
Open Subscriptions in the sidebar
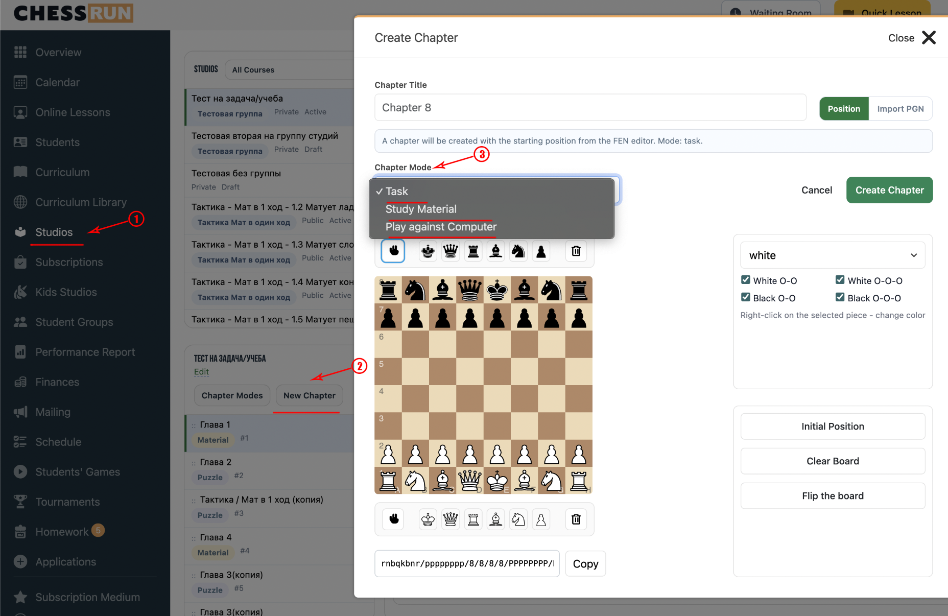[x=69, y=262]
